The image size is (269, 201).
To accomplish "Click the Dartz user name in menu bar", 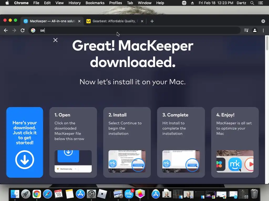I will (241, 3).
